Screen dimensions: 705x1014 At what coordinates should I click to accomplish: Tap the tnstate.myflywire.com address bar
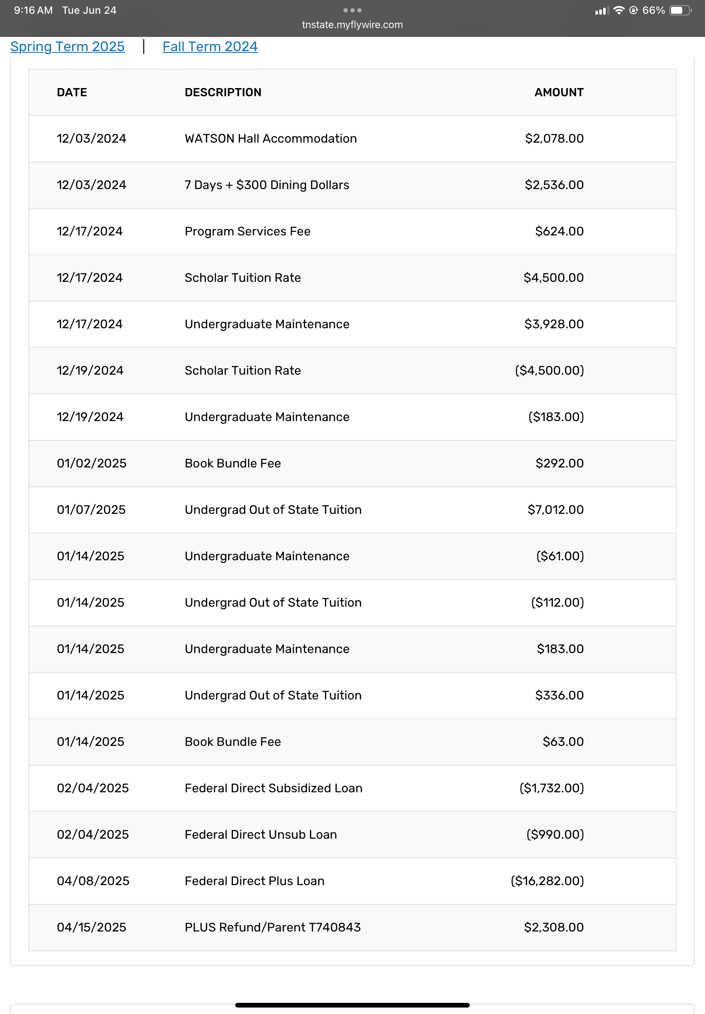click(x=352, y=25)
